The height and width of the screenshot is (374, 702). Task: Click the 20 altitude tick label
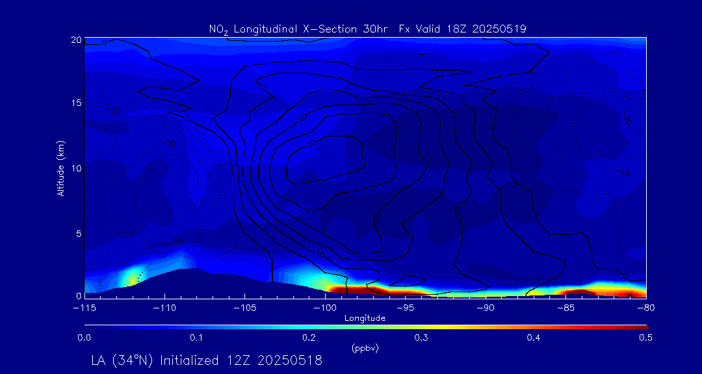[x=75, y=40]
